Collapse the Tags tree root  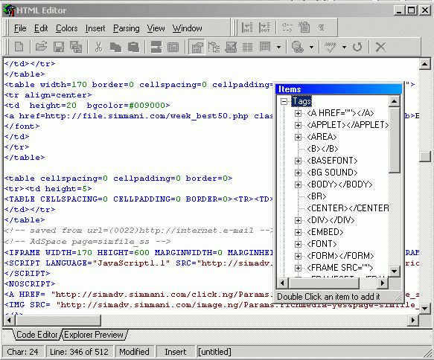(x=284, y=101)
